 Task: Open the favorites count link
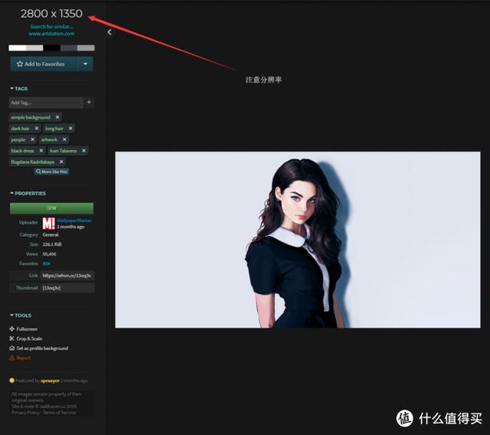point(46,263)
